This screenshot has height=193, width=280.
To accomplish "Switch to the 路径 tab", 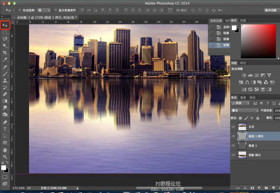I will (252, 98).
